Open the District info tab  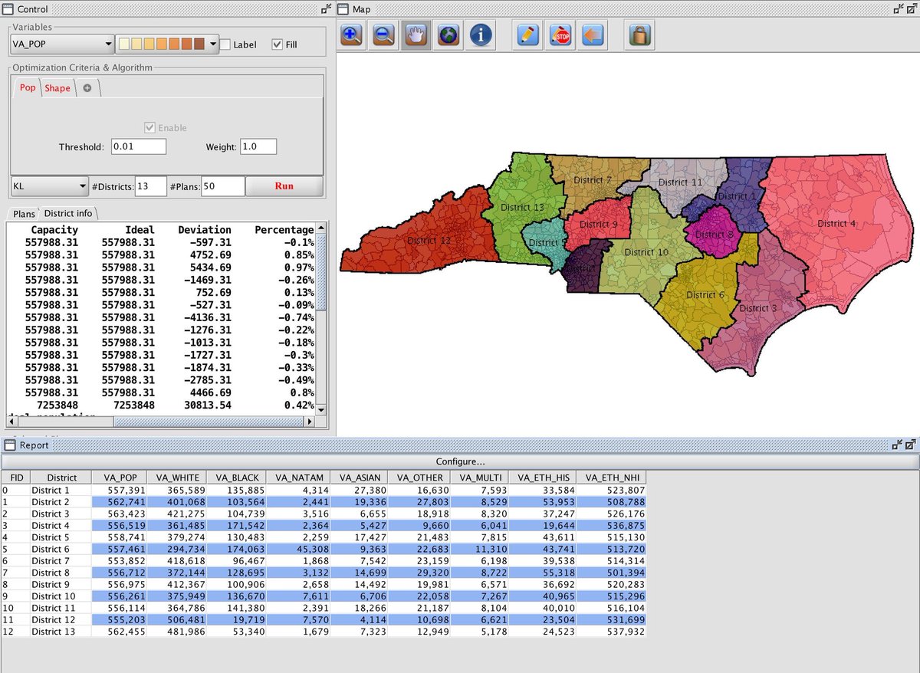(x=67, y=213)
